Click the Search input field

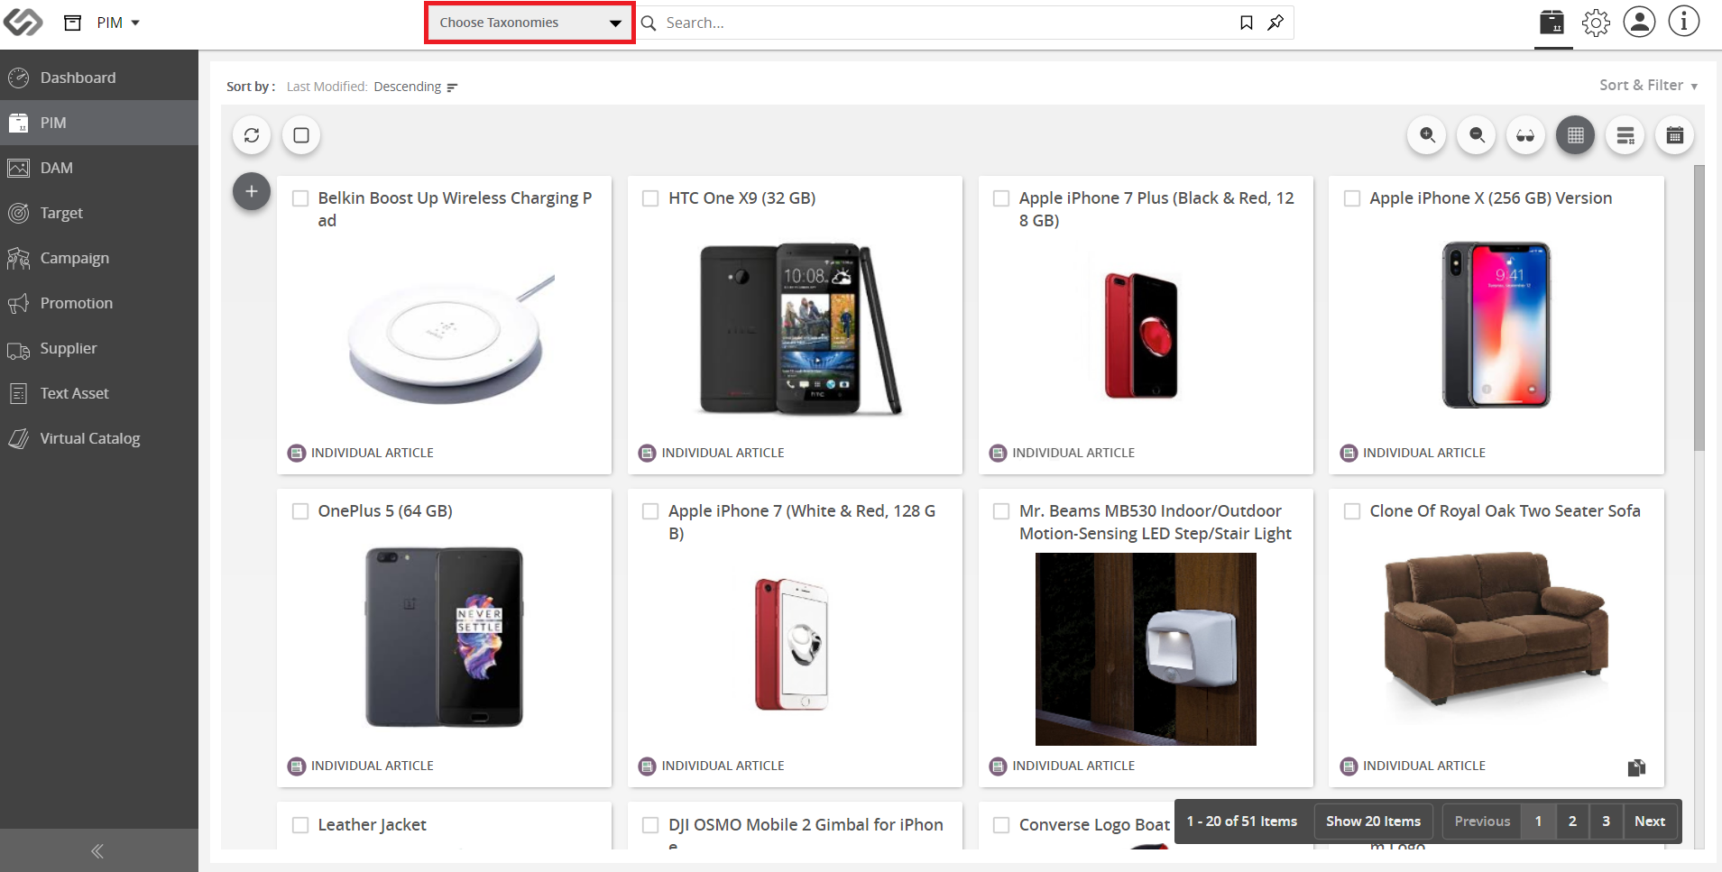[947, 23]
